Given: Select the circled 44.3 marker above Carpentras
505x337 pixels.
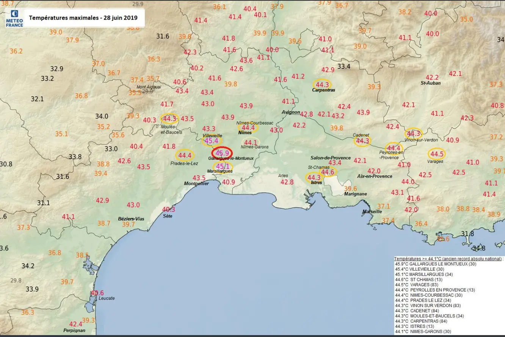Looking at the screenshot, I should tap(322, 84).
